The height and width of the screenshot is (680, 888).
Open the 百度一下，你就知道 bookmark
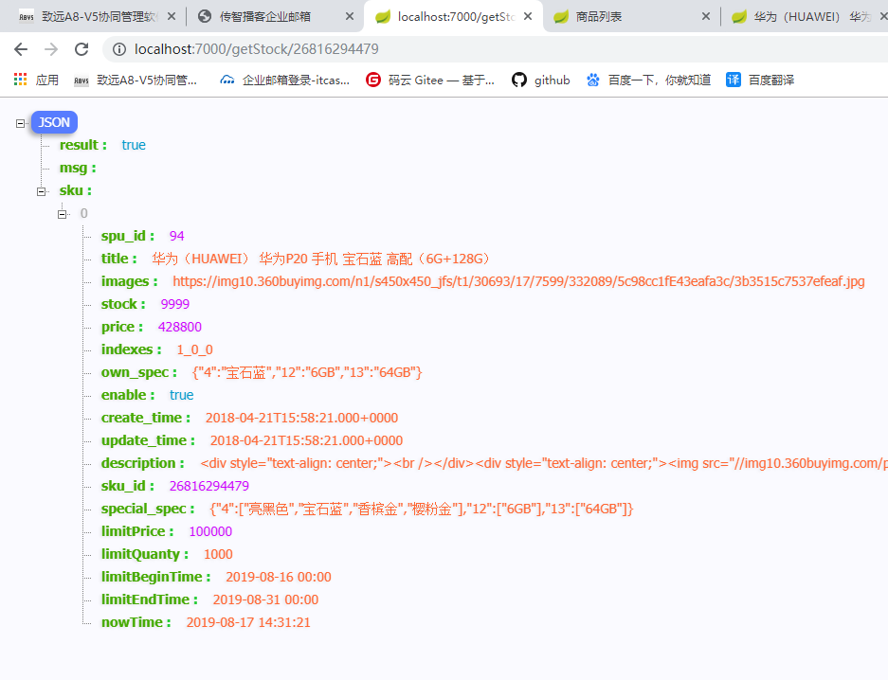coord(648,80)
